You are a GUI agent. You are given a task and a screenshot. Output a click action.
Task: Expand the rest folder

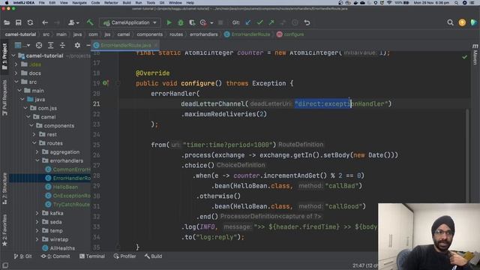click(x=34, y=134)
